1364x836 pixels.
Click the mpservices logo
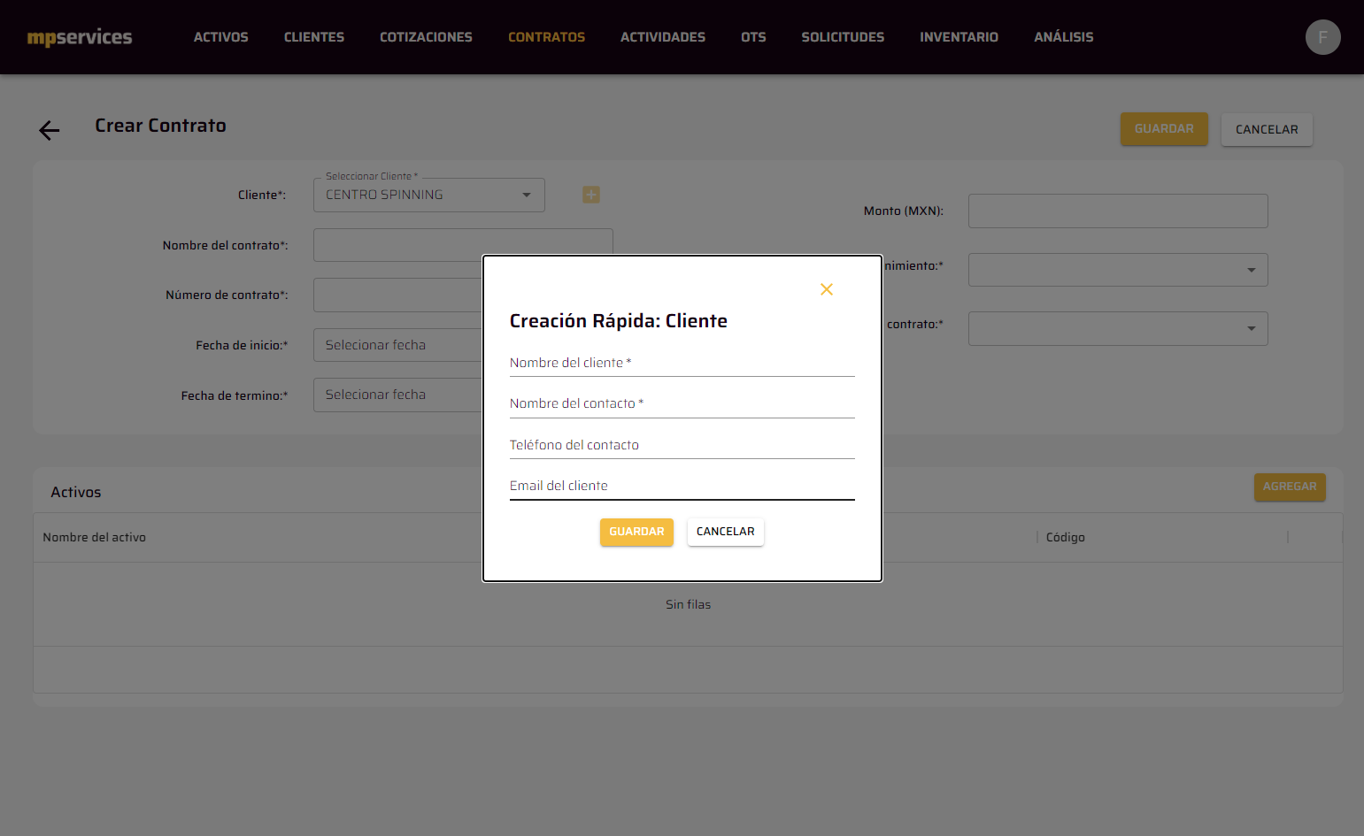coord(80,37)
